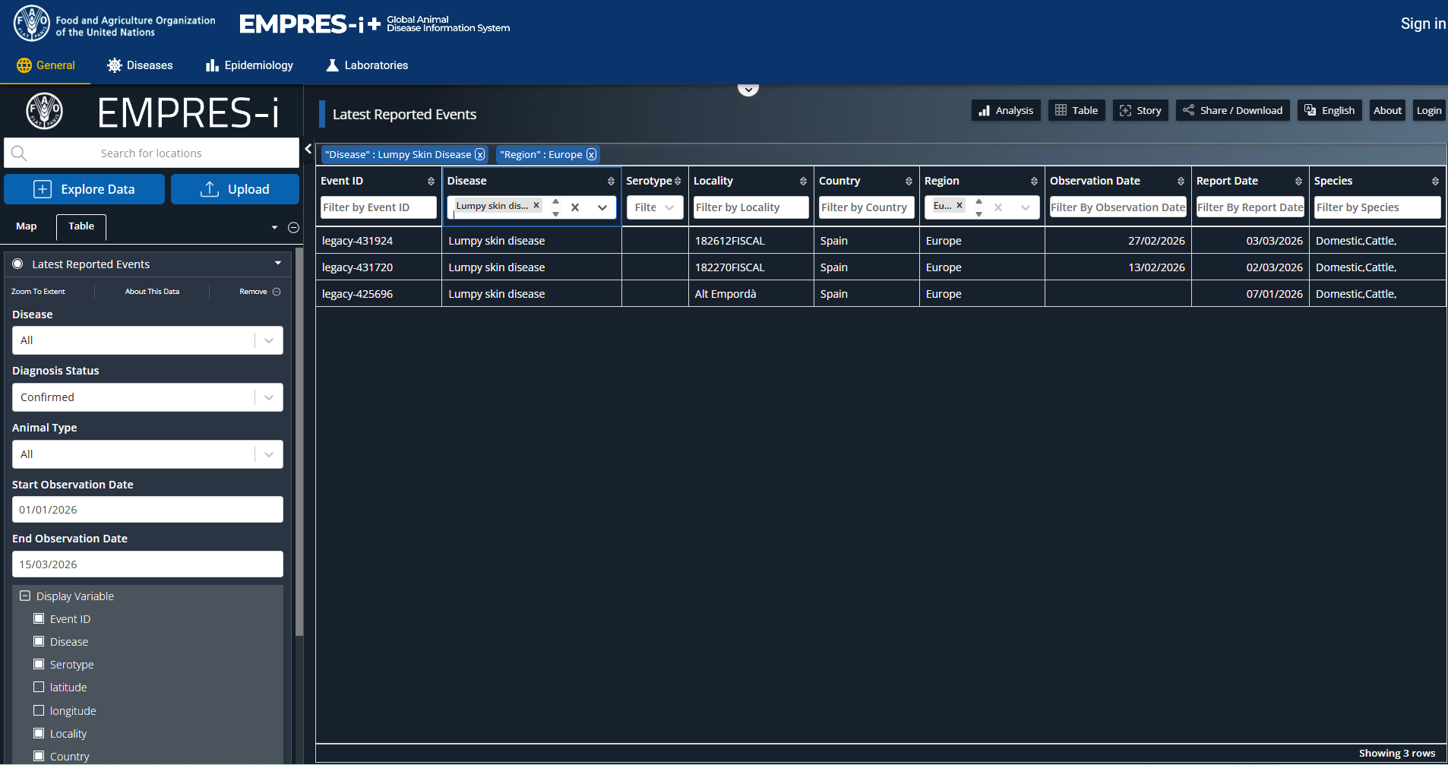Sort by the Serotype column
The height and width of the screenshot is (765, 1448).
point(678,182)
